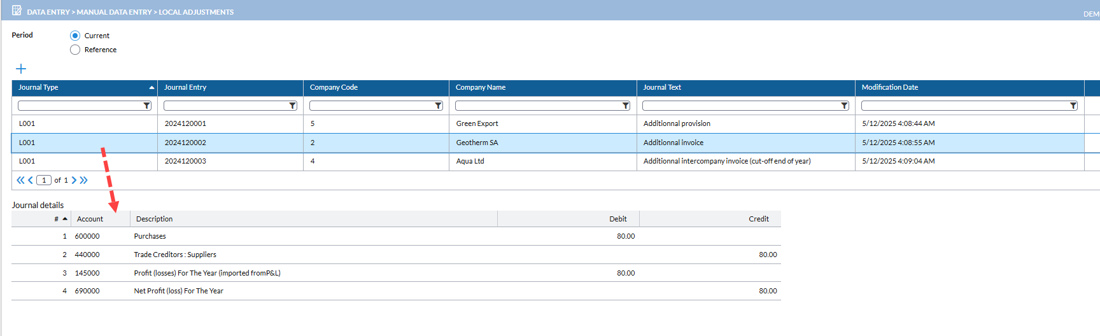Select the Current period radio button
Screen dimensions: 1100x336
75,36
